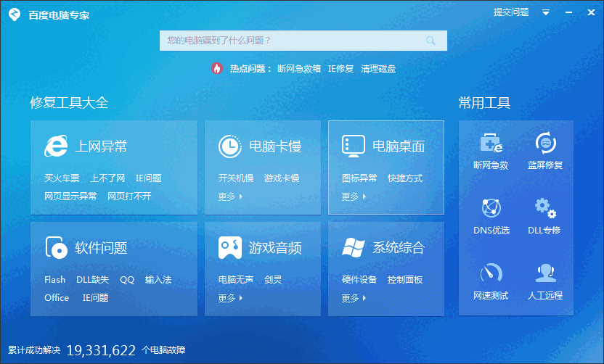Expand 更多 in 电脑桌面 card
Image resolution: width=604 pixels, height=364 pixels.
pyautogui.click(x=354, y=197)
